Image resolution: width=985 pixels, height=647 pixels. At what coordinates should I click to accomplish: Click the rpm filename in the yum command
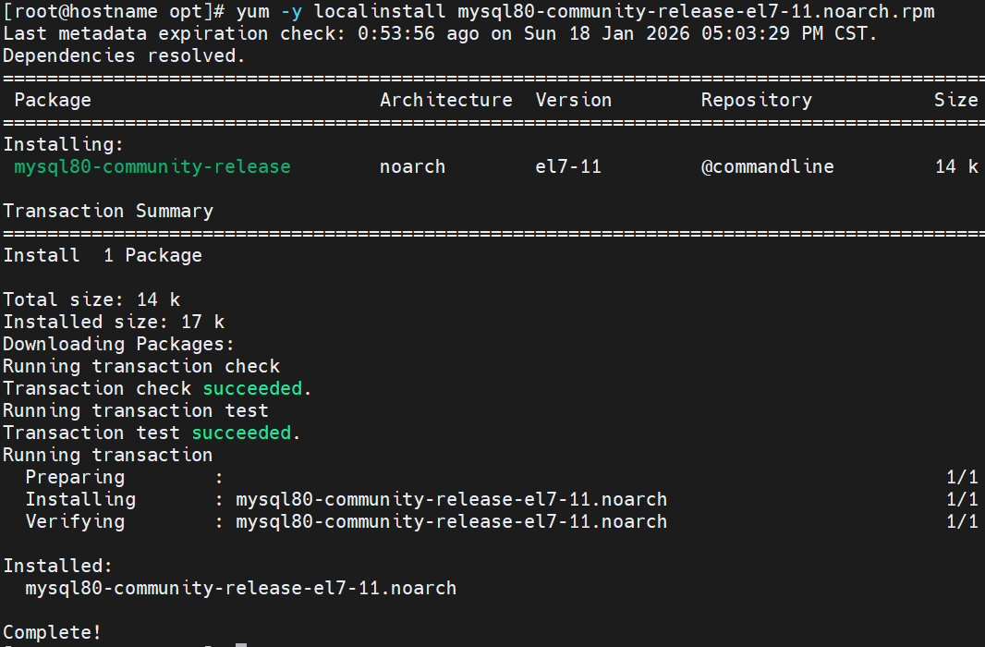pos(696,12)
